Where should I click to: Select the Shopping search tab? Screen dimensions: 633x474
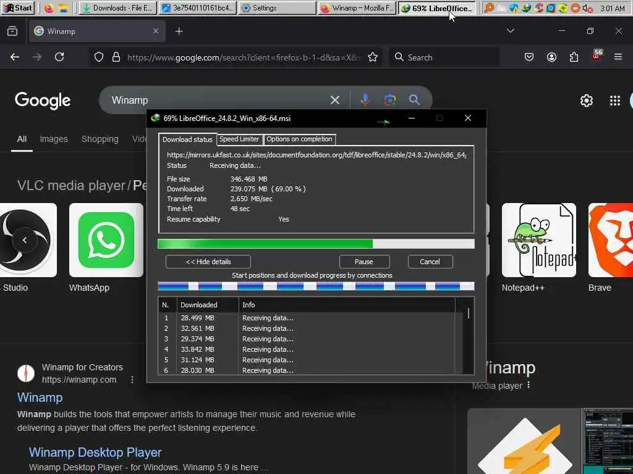100,139
